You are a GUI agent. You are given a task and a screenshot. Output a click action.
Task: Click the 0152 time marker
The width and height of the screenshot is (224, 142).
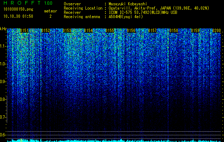coord(46,31)
